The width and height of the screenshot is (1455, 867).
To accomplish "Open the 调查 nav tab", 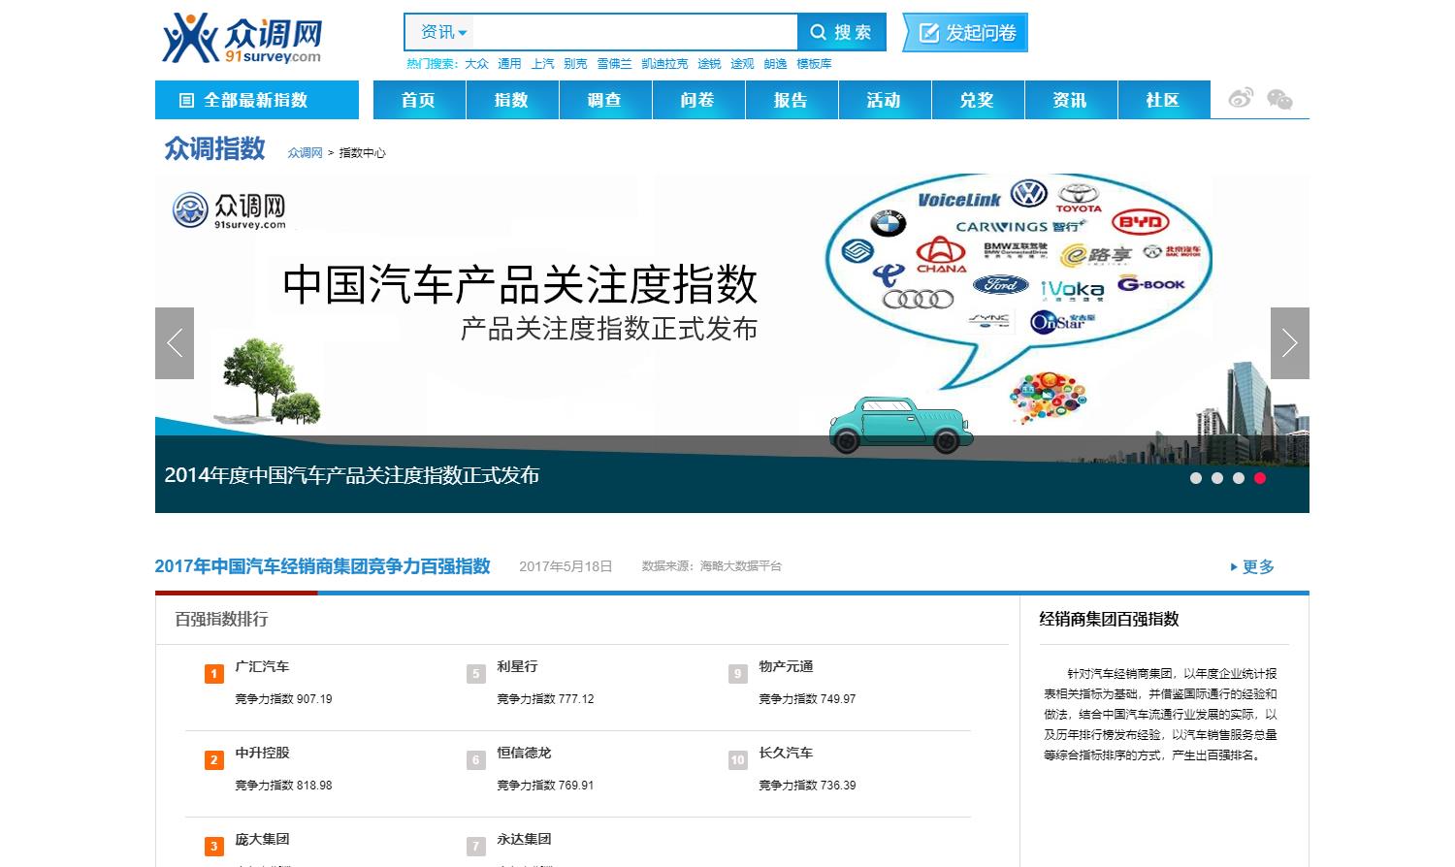I will click(605, 100).
